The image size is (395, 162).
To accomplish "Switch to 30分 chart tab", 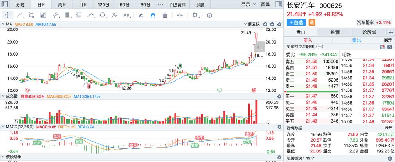I will click(146, 4).
